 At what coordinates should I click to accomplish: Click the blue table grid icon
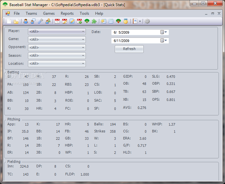[111, 21]
